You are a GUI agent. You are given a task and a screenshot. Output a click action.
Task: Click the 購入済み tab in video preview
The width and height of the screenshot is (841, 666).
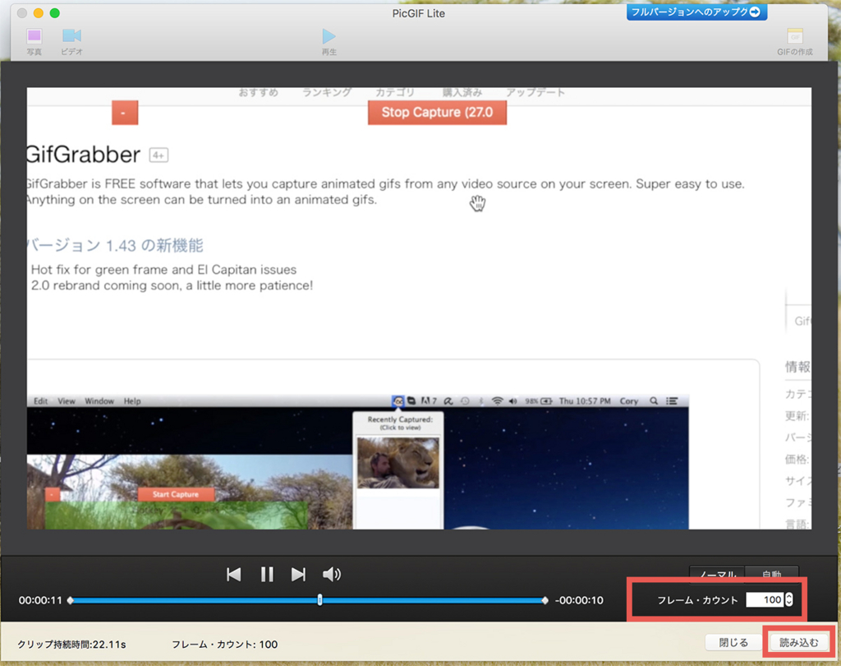(462, 92)
